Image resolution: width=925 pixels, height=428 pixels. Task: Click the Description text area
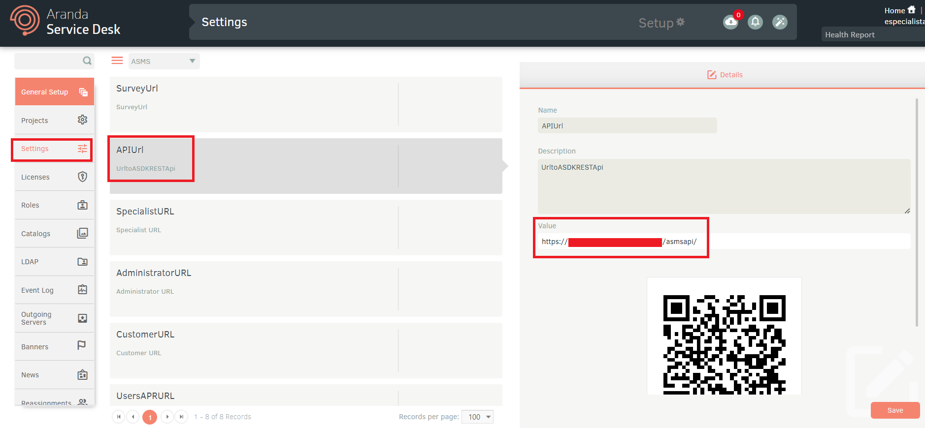724,186
